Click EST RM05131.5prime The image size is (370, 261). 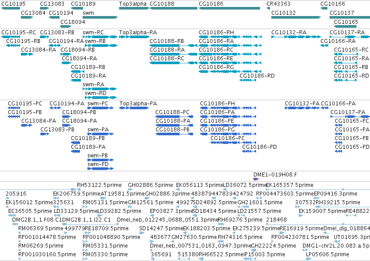coord(105,202)
